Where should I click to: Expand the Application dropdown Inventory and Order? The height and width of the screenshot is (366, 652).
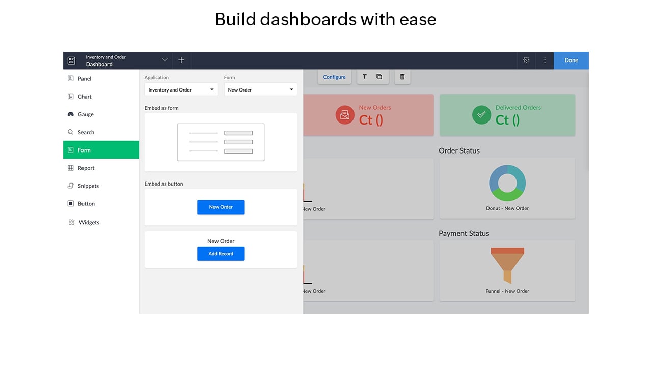coord(181,90)
